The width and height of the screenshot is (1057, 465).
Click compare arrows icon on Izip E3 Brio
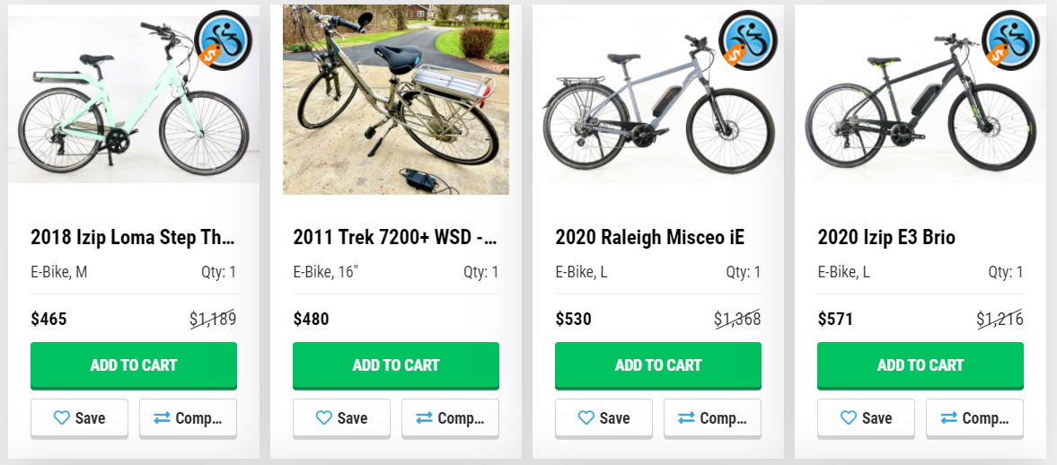tap(949, 418)
